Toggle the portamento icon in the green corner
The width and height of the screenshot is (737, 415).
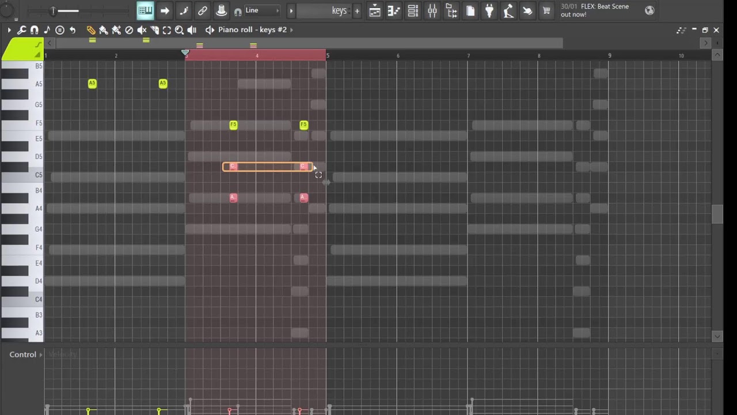point(38,44)
